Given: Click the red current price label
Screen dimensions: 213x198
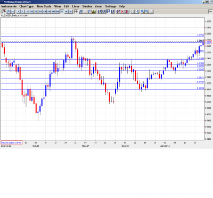Looking at the screenshot, I should coord(208,42).
